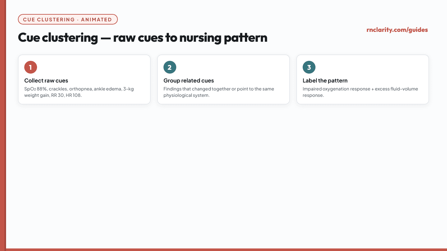Click the "Group related cues" heading
Viewport: 447px width, 251px height.
tap(189, 81)
